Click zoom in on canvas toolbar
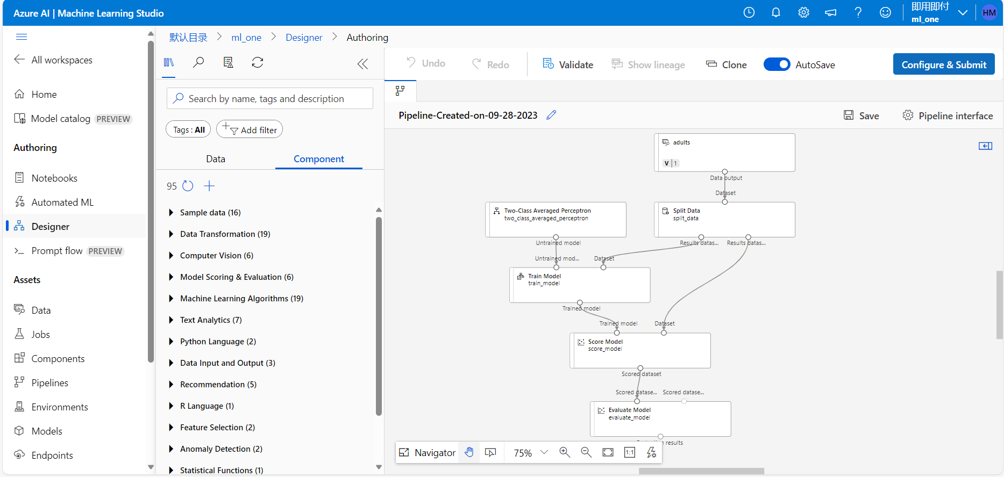Viewport: 1004px width, 477px height. tap(565, 452)
